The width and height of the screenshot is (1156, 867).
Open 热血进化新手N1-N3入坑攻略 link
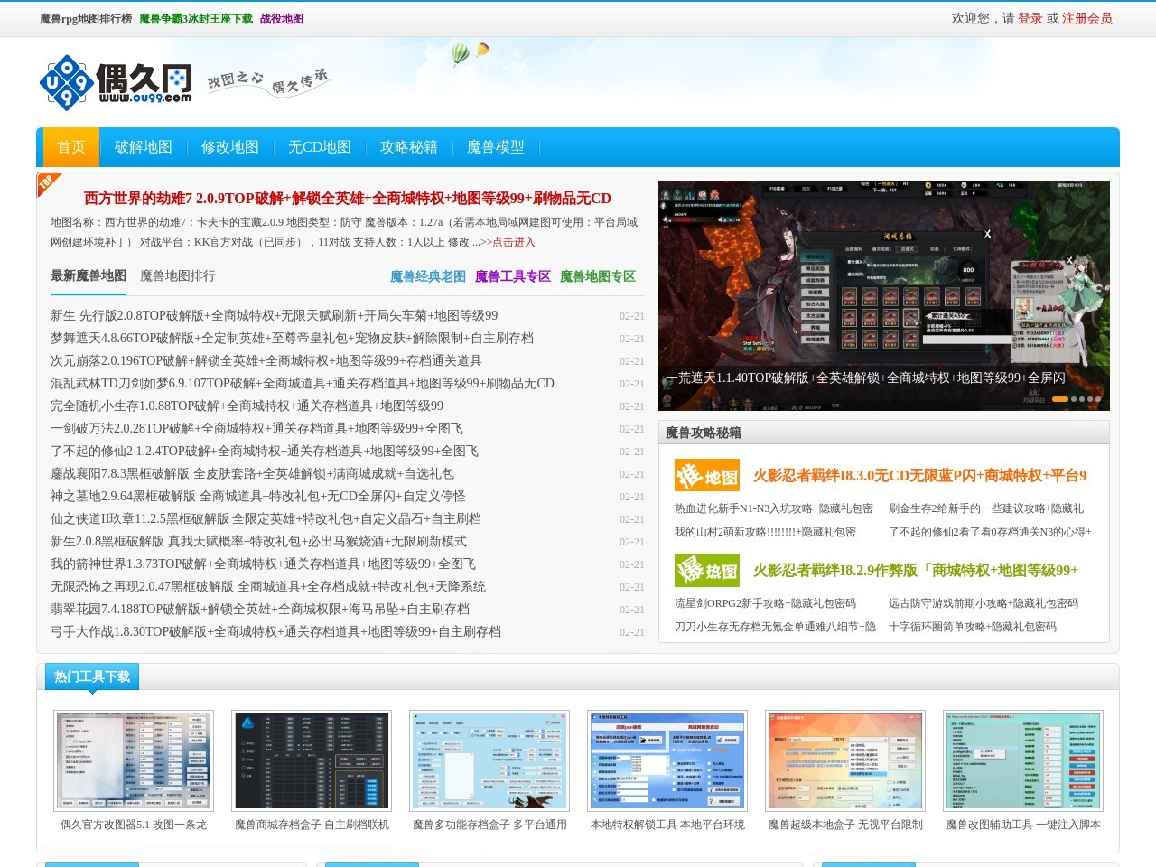(x=774, y=508)
